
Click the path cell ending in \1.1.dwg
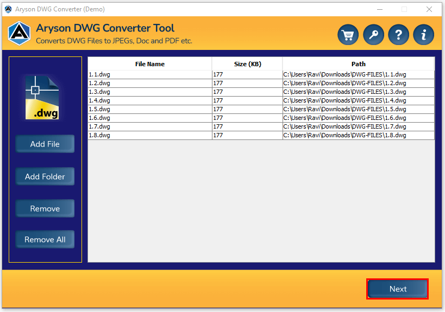[x=359, y=74]
